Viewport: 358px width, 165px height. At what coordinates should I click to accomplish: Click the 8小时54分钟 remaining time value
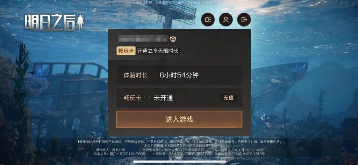click(x=179, y=75)
